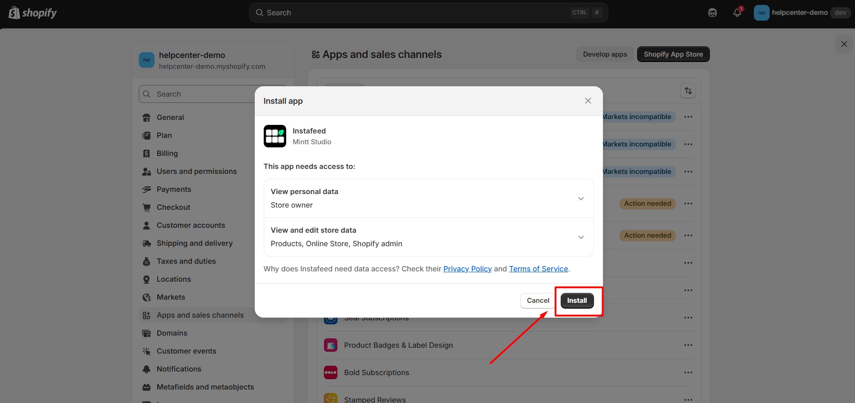
Task: Click the Customer accounts icon
Action: pyautogui.click(x=146, y=226)
